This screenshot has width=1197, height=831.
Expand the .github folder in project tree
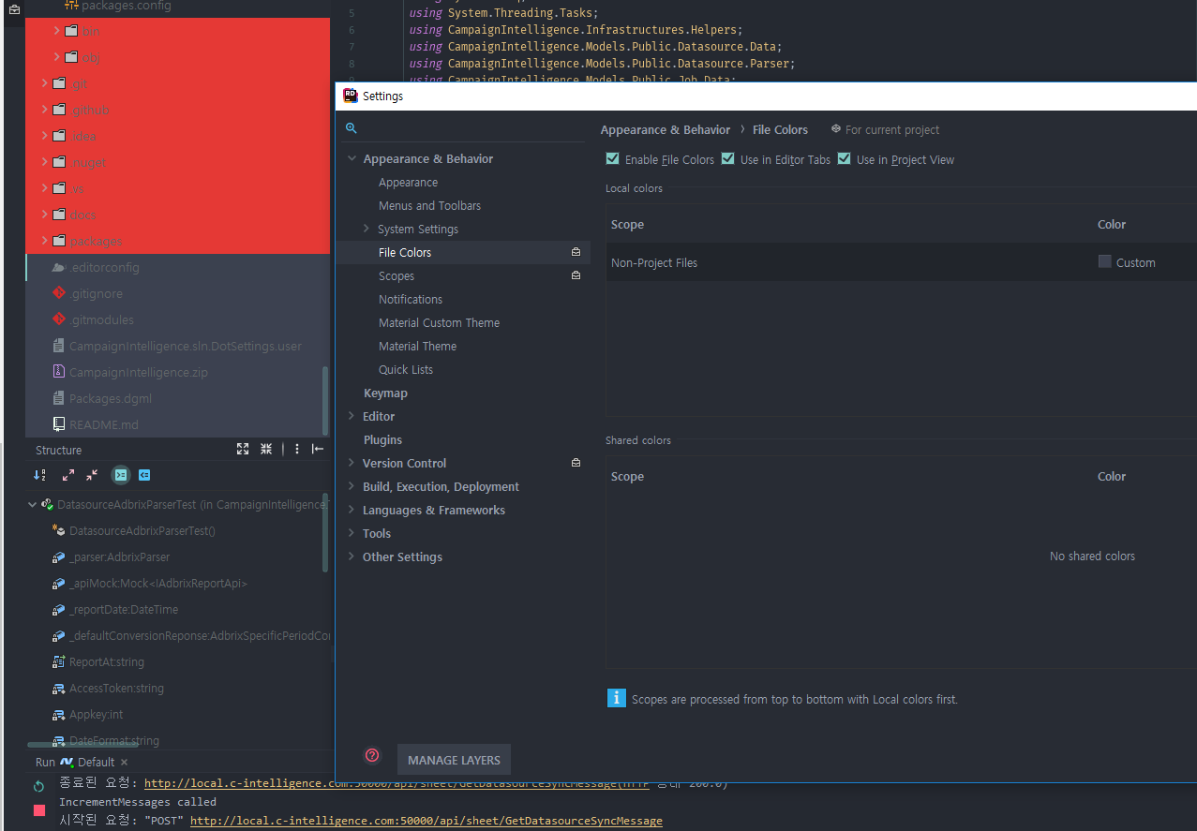[45, 110]
